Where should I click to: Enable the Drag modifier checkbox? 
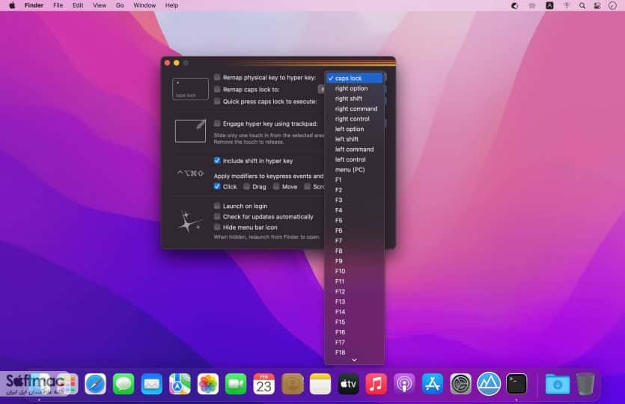[247, 186]
